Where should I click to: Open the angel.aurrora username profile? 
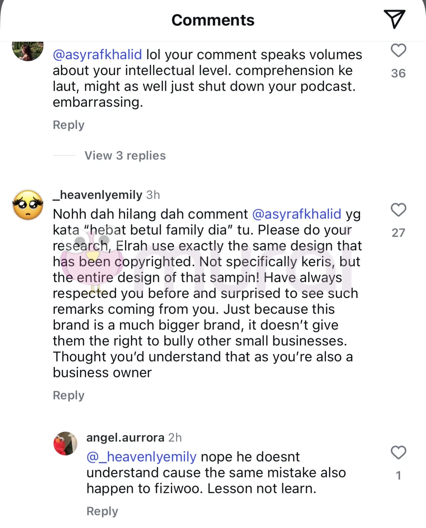[x=125, y=438]
